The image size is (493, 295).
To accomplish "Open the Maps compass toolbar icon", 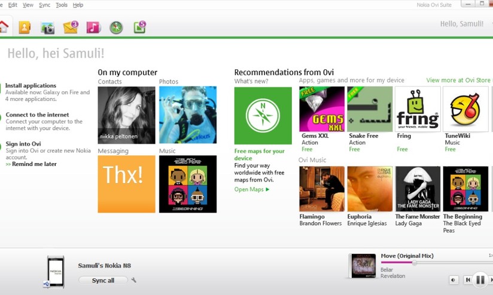I will (x=116, y=27).
